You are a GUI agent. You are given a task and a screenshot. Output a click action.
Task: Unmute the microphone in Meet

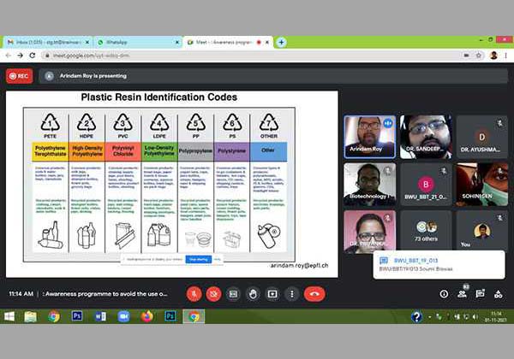[194, 293]
